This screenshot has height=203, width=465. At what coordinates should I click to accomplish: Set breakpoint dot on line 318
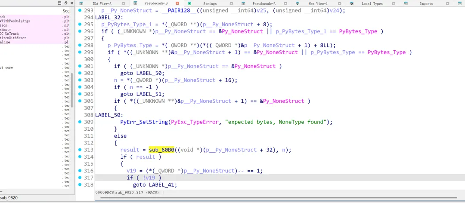(x=80, y=185)
